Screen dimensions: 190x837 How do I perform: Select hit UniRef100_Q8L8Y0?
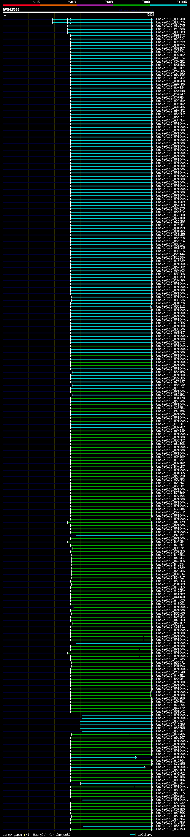170,23
